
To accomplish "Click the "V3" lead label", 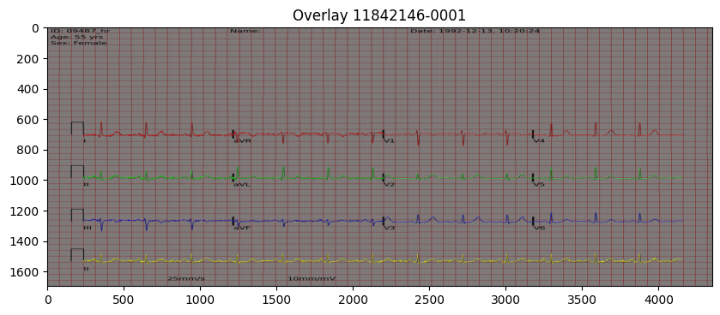I will tap(390, 228).
